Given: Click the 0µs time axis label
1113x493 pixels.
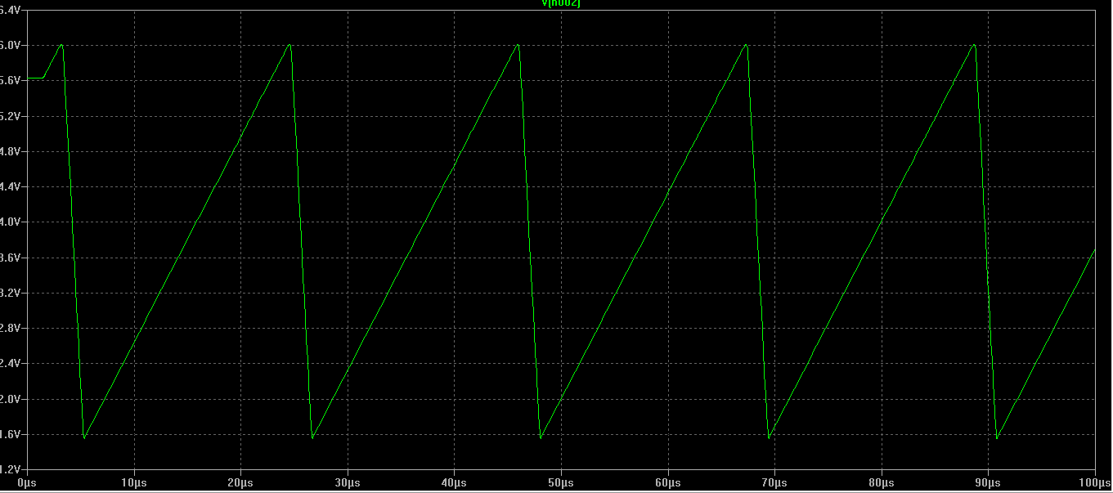Looking at the screenshot, I should (x=28, y=484).
